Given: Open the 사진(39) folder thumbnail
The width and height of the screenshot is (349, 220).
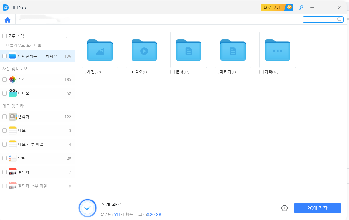Looking at the screenshot, I should (100, 50).
